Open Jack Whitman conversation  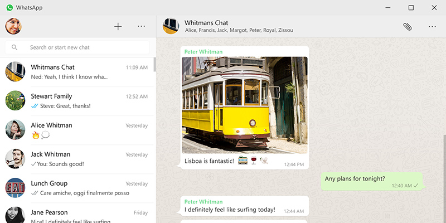78,159
